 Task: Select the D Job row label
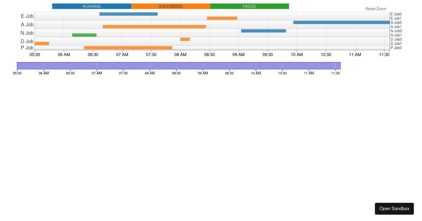click(x=27, y=41)
